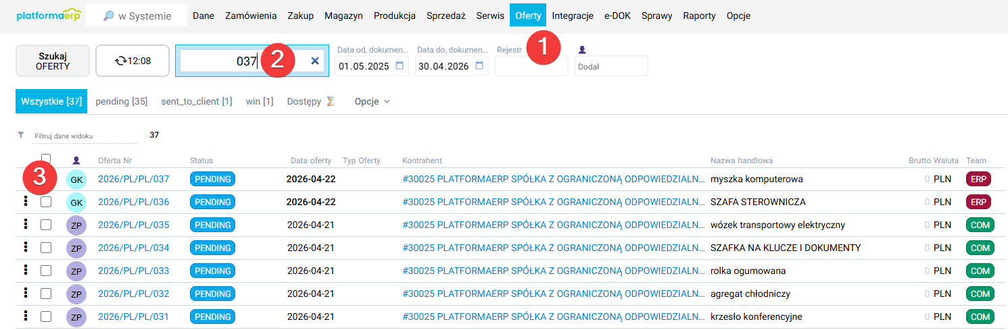1008x330 pixels.
Task: Open offer link 2026/PL/PL/037
Action: [133, 180]
